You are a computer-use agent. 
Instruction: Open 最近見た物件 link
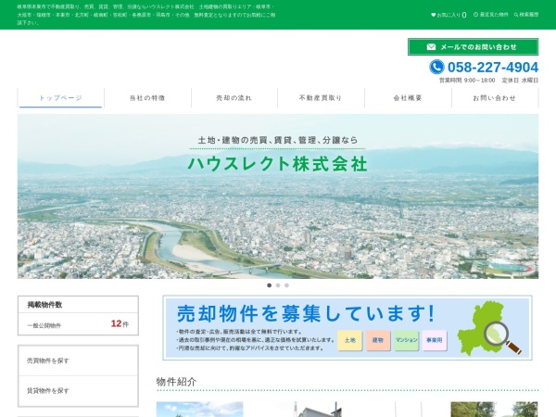pos(491,15)
